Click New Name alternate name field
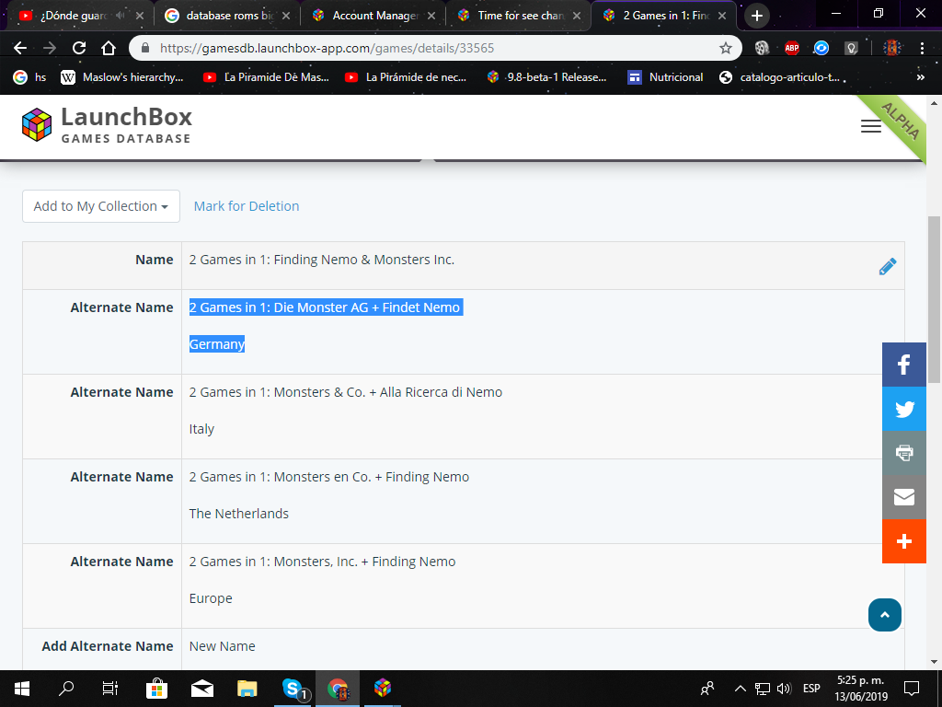The width and height of the screenshot is (942, 707). (223, 646)
